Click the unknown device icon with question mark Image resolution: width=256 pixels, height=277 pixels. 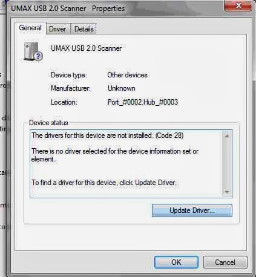(x=33, y=51)
